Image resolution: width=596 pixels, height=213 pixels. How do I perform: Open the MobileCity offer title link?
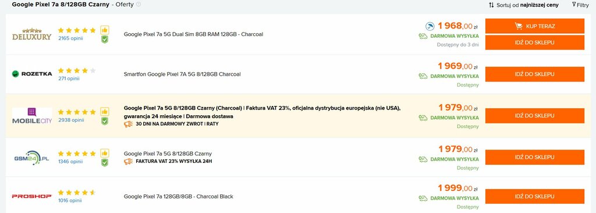[x=262, y=112]
